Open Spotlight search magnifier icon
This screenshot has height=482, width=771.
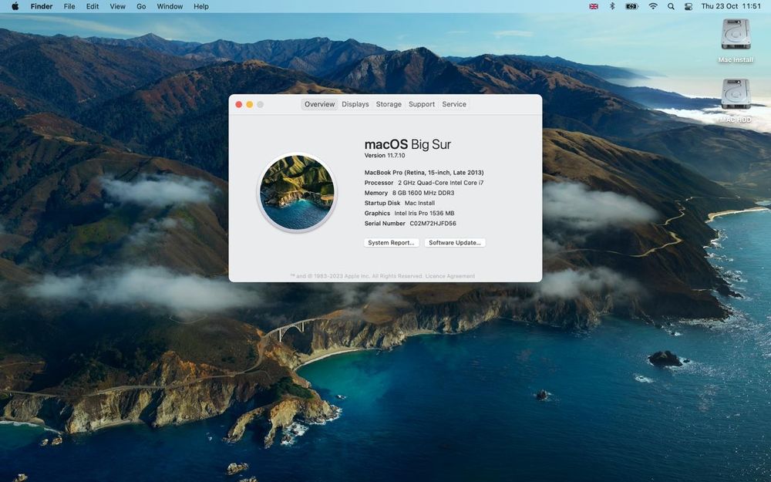(671, 6)
